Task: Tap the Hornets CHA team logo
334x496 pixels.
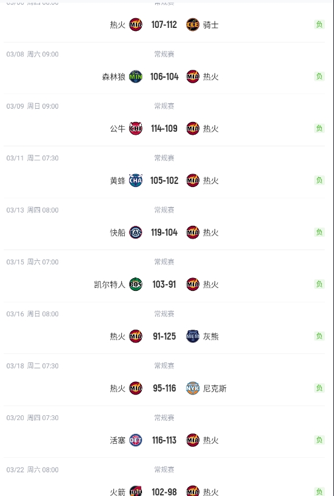Action: pos(136,180)
